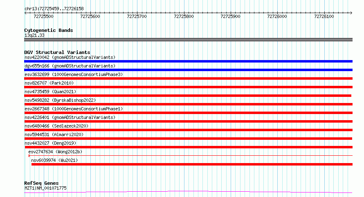
Task: Select the red nsv826707 variant bar
Action: (x=188, y=87)
